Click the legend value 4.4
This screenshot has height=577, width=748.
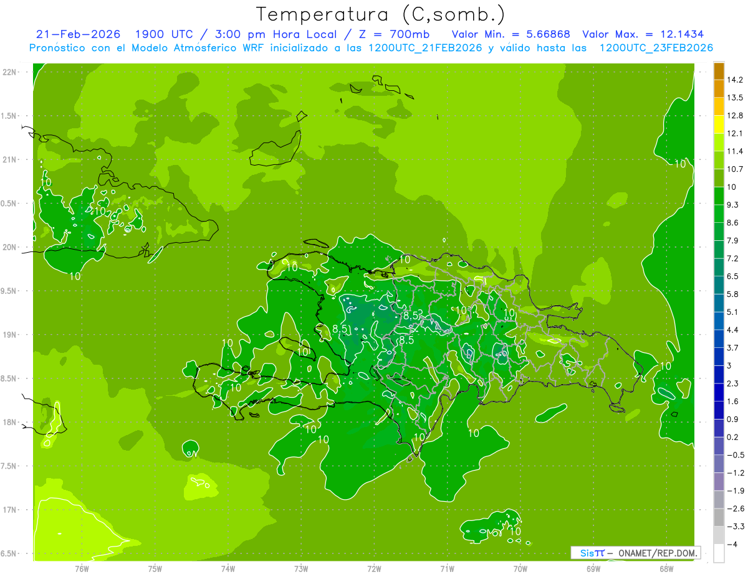pyautogui.click(x=733, y=330)
